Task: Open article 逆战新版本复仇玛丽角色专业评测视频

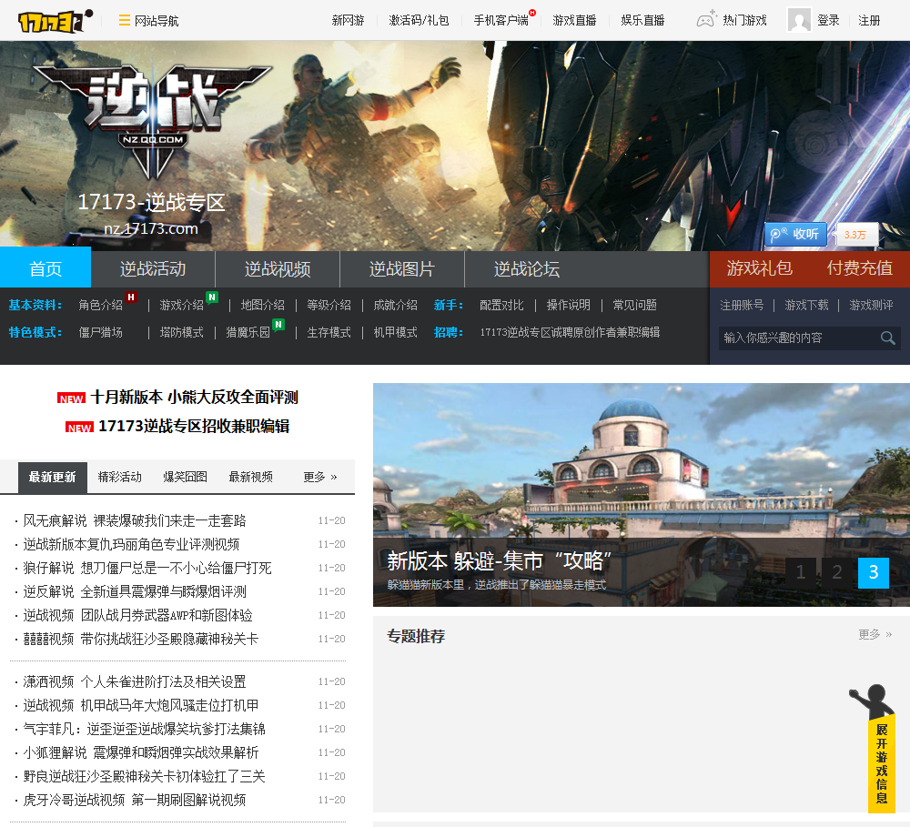Action: click(131, 544)
